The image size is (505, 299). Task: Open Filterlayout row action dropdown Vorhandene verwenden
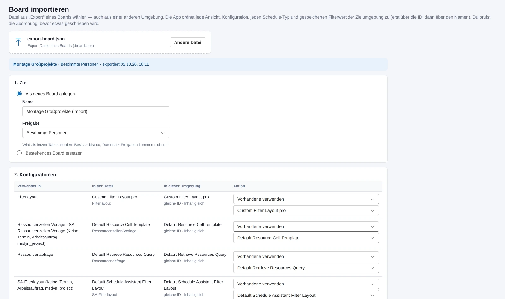click(x=306, y=199)
